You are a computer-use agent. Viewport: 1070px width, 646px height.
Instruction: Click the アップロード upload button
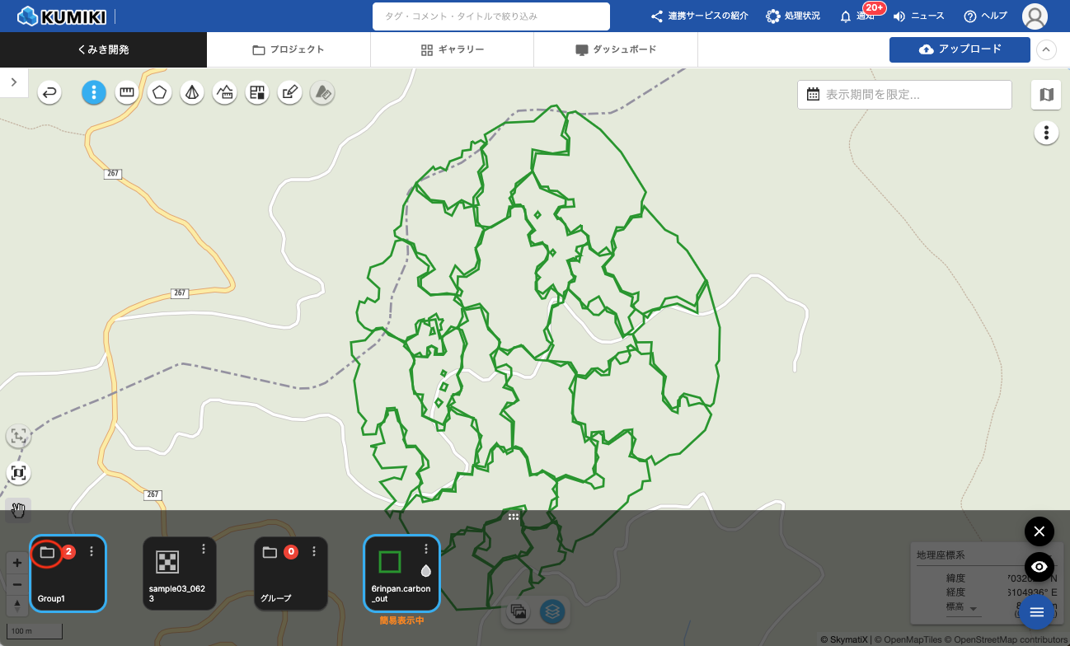click(x=960, y=49)
